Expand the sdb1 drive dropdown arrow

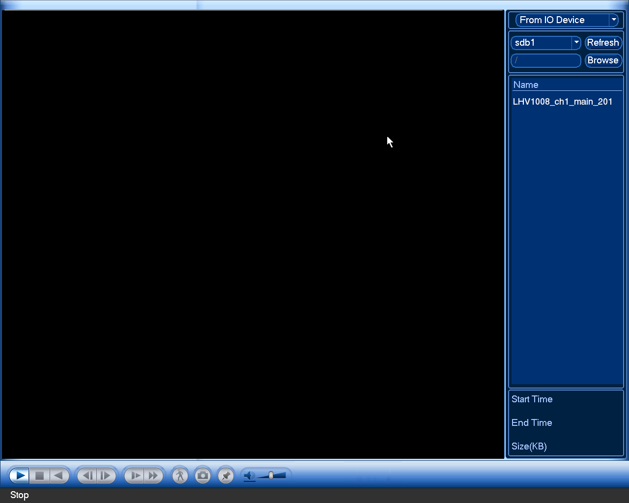point(576,43)
